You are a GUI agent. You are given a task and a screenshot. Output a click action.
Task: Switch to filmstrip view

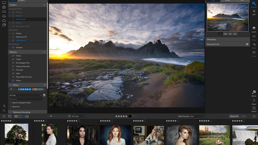coord(23,116)
